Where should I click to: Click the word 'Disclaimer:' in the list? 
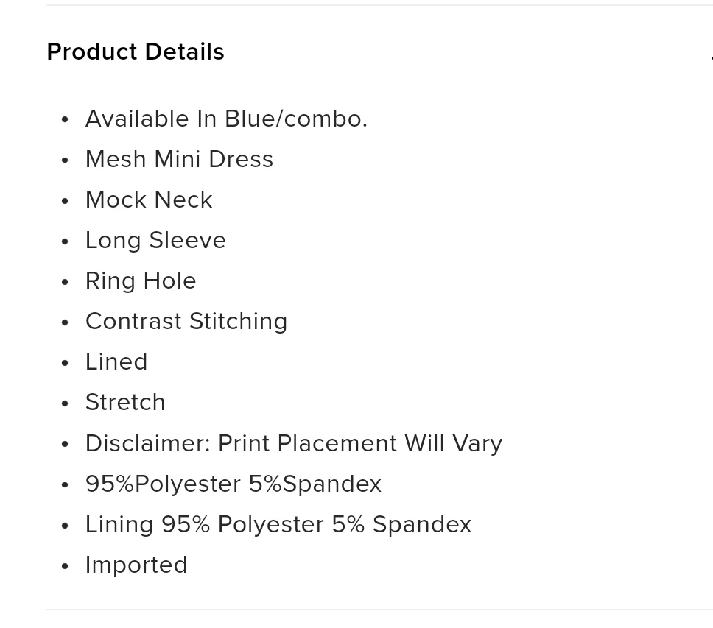(148, 443)
